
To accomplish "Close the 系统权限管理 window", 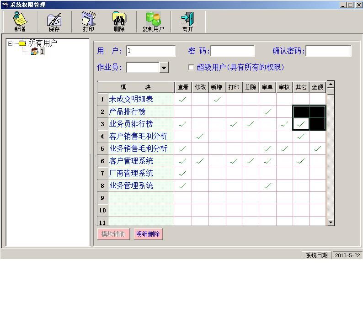I will (x=359, y=5).
